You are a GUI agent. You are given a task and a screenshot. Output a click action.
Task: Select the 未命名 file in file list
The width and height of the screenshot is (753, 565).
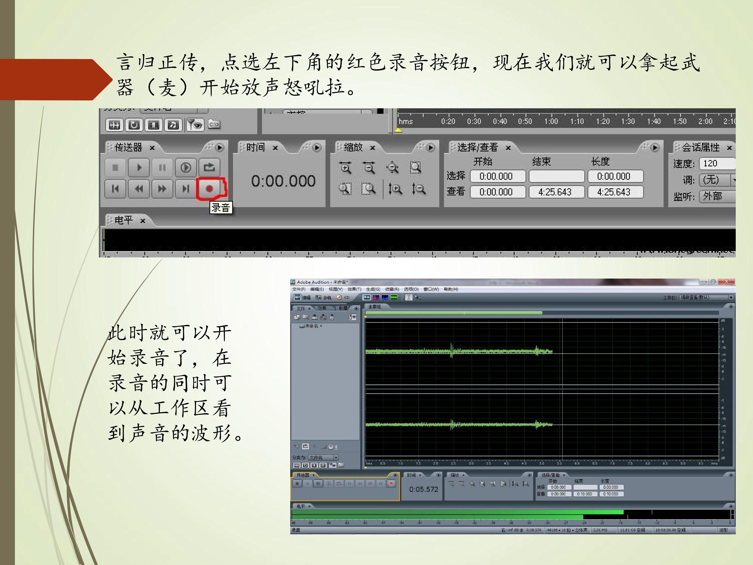311,326
